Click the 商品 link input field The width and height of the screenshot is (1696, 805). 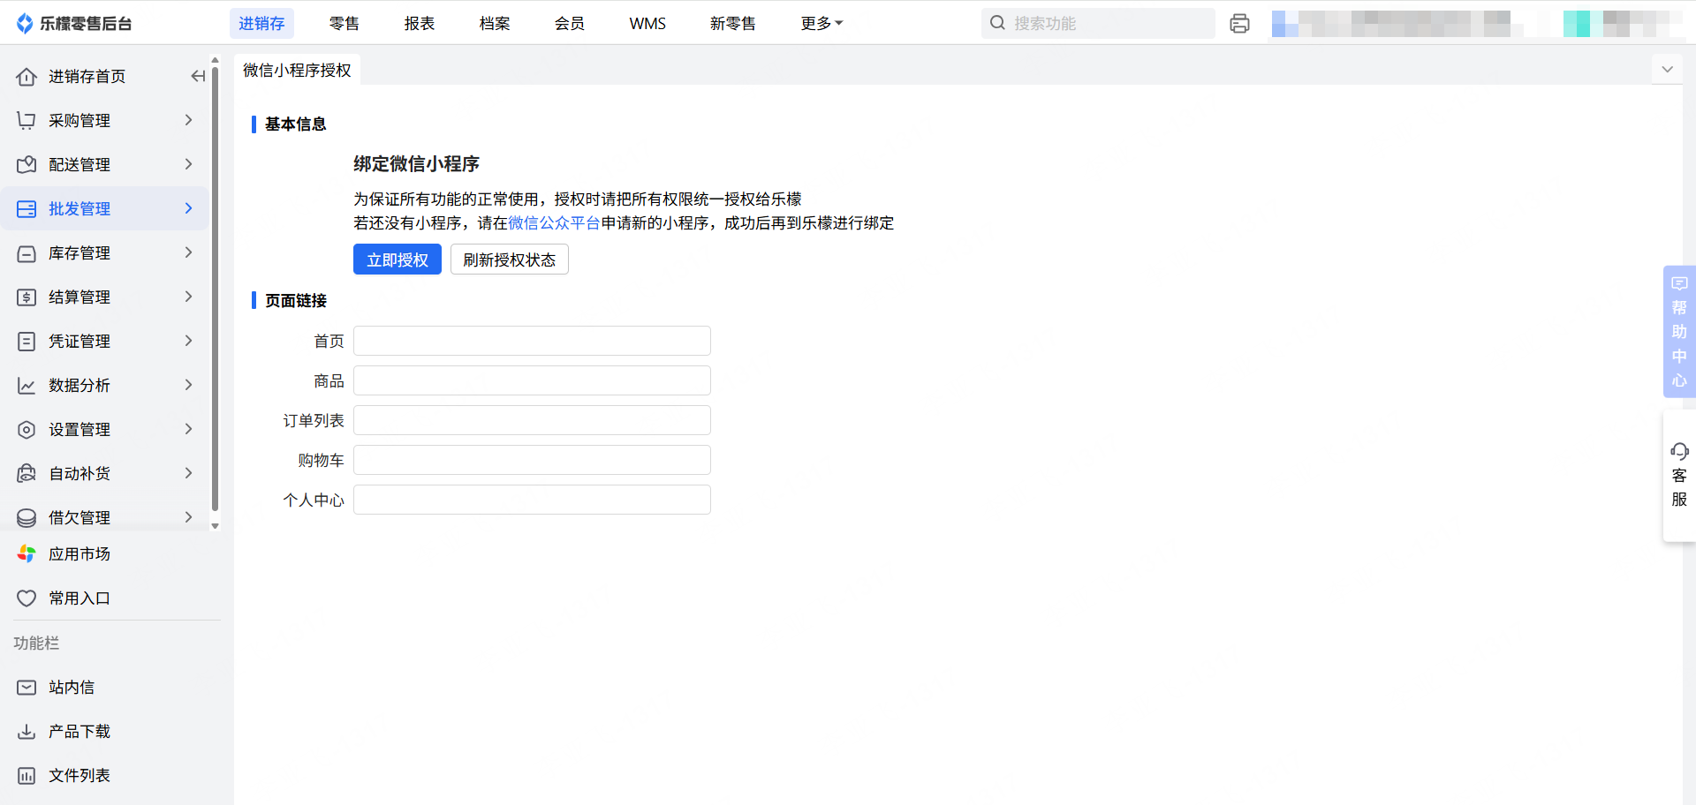coord(532,380)
